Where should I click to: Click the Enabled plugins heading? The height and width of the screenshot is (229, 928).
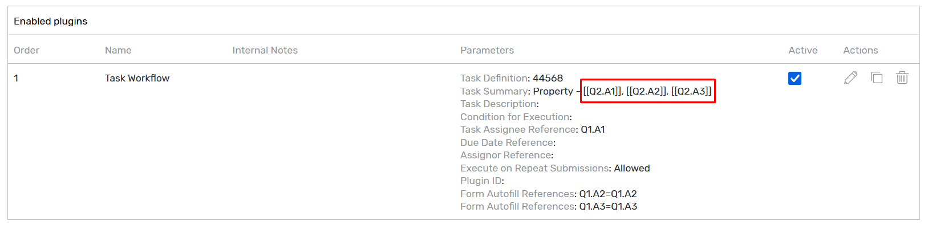click(x=50, y=21)
